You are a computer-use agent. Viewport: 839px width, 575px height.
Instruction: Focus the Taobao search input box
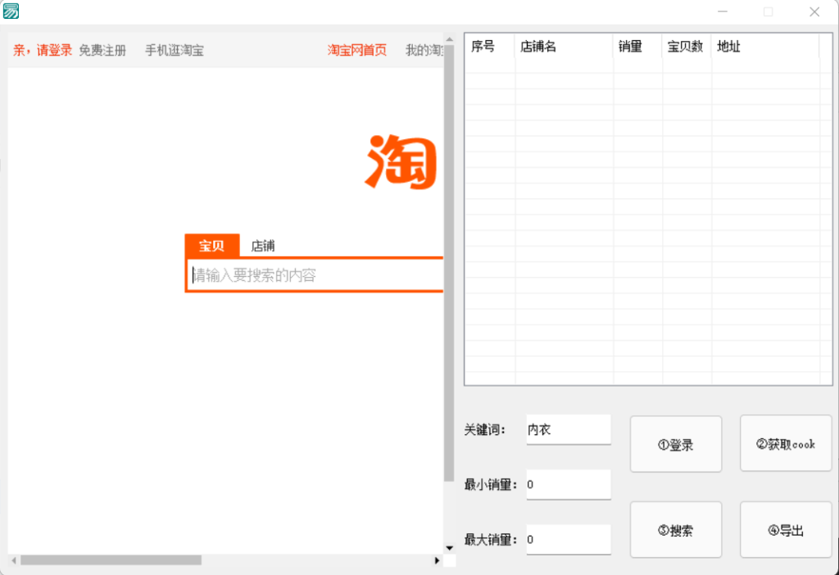[315, 275]
